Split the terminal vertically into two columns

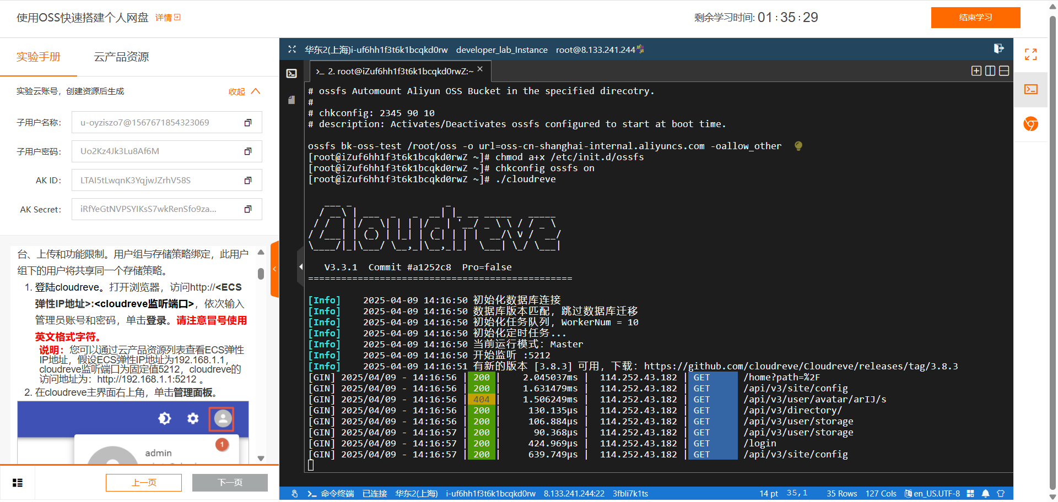990,70
